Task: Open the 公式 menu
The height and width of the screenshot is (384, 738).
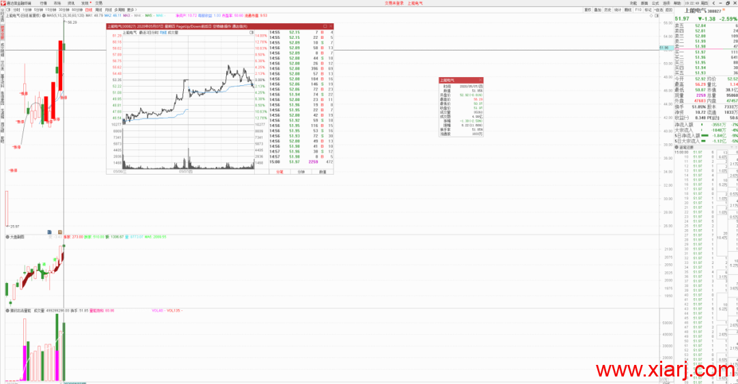Action: click(655, 3)
